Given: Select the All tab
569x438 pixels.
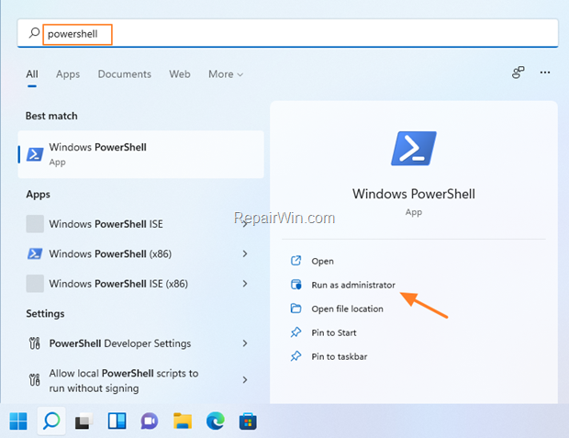Looking at the screenshot, I should (x=32, y=74).
